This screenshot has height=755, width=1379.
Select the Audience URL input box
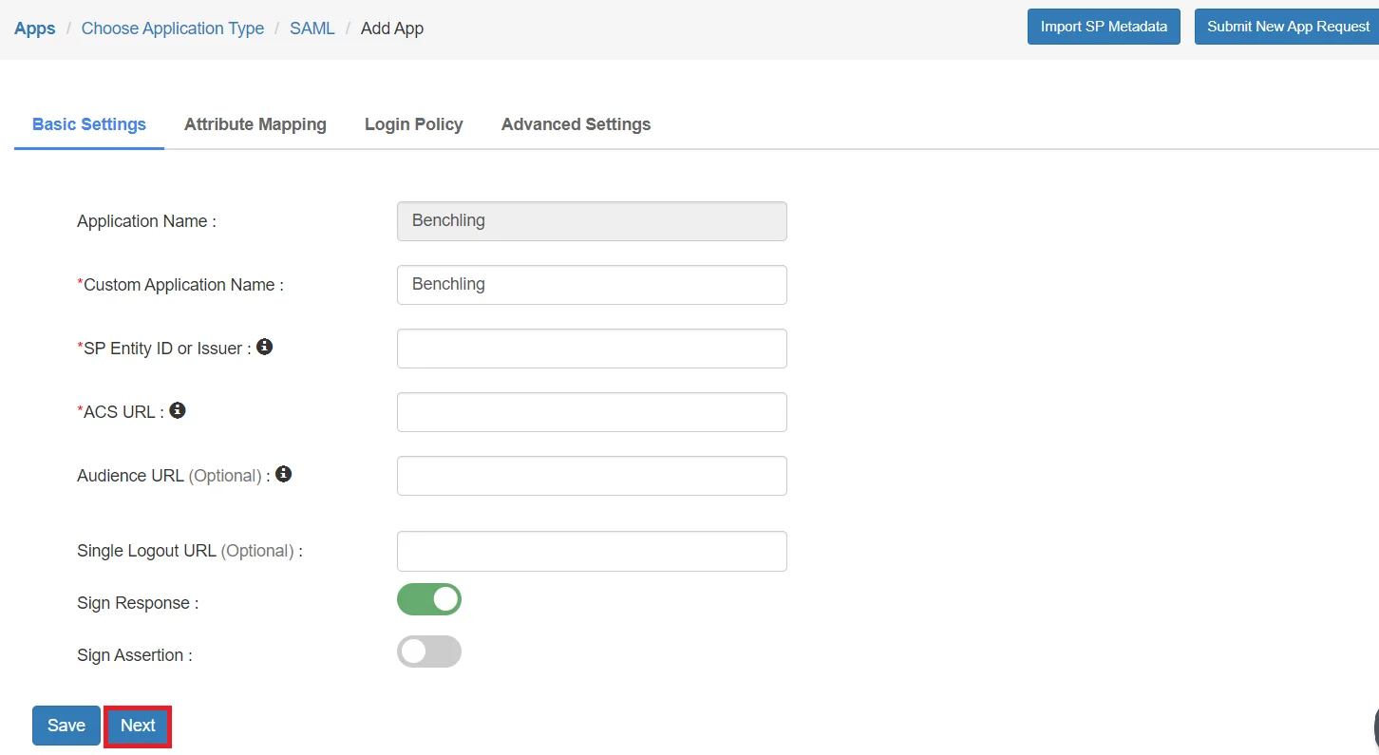tap(592, 476)
